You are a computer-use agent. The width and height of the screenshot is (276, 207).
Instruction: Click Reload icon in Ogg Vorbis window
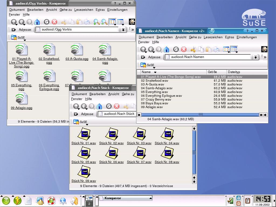click(x=46, y=22)
